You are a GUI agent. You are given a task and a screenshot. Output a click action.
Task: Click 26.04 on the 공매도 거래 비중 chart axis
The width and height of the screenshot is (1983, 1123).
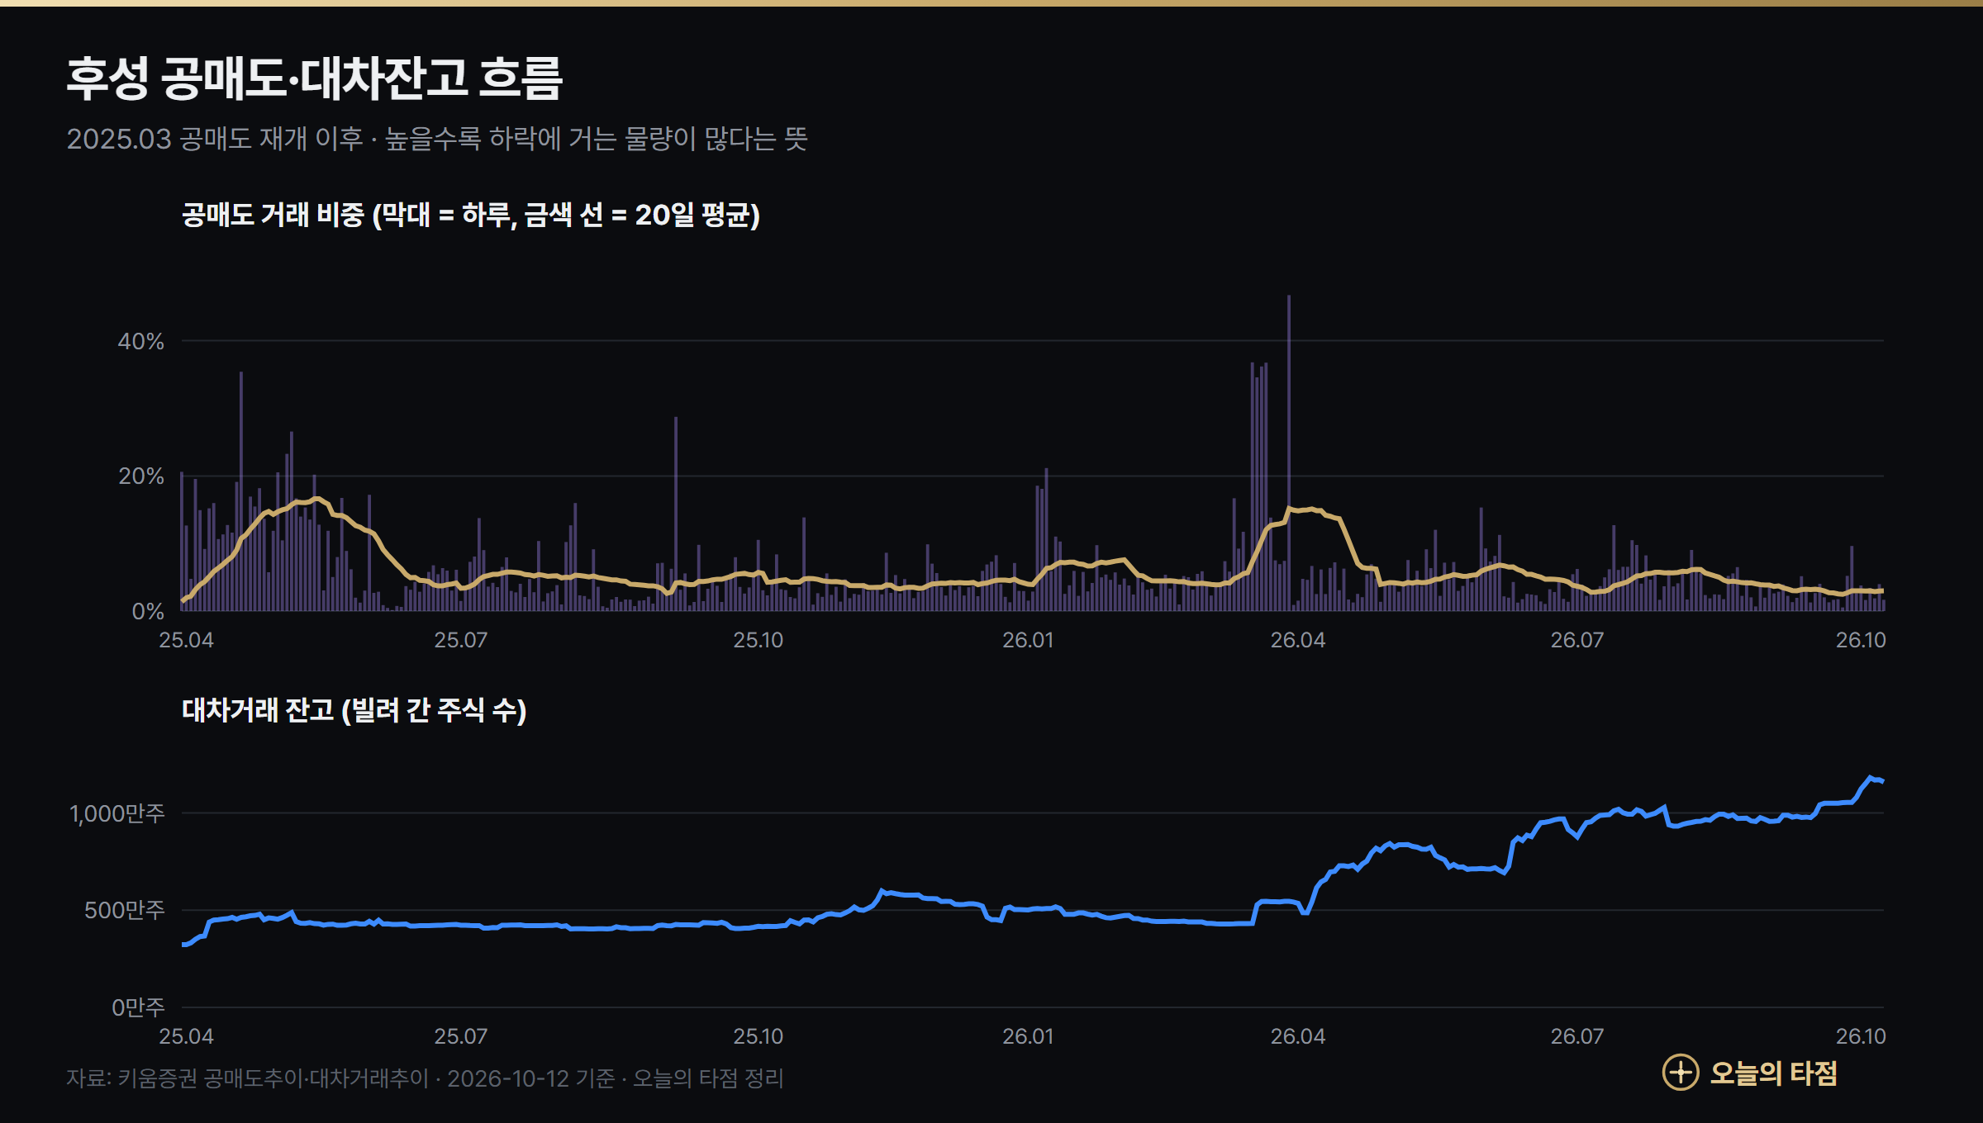coord(1297,640)
